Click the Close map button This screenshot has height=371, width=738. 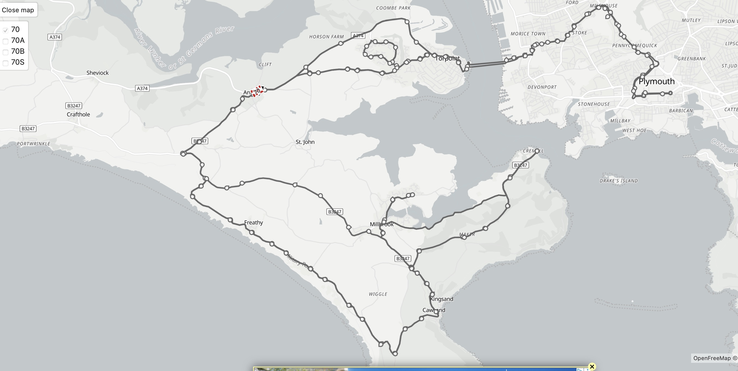tap(18, 10)
